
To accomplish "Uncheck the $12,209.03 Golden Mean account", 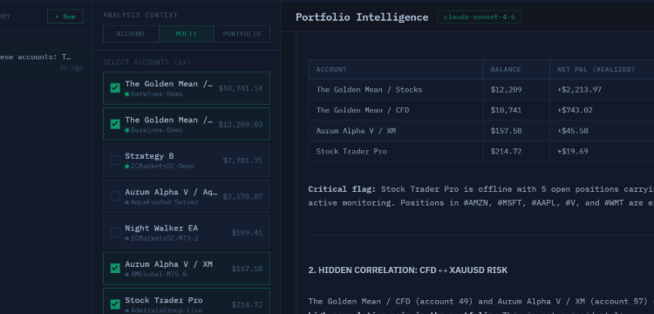I will (x=115, y=124).
